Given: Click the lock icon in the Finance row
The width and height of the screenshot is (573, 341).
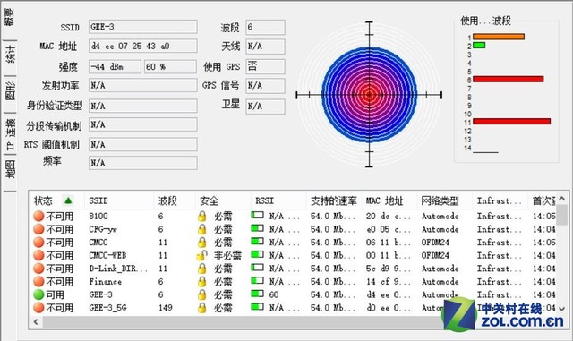Looking at the screenshot, I should tap(201, 281).
